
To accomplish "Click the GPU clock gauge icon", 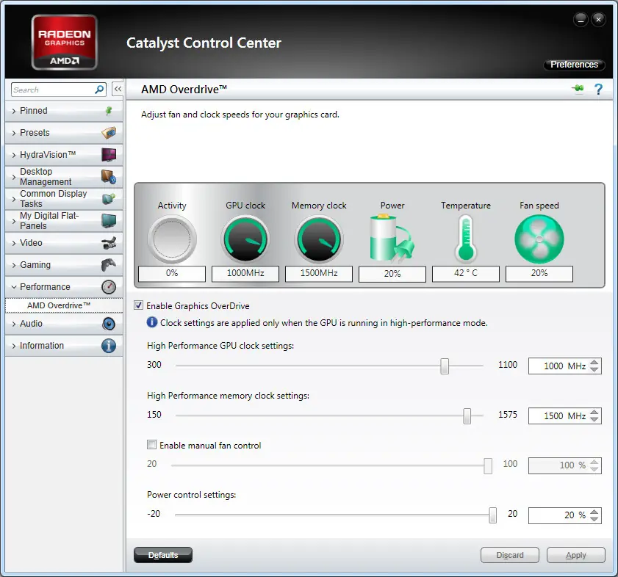I will 245,239.
